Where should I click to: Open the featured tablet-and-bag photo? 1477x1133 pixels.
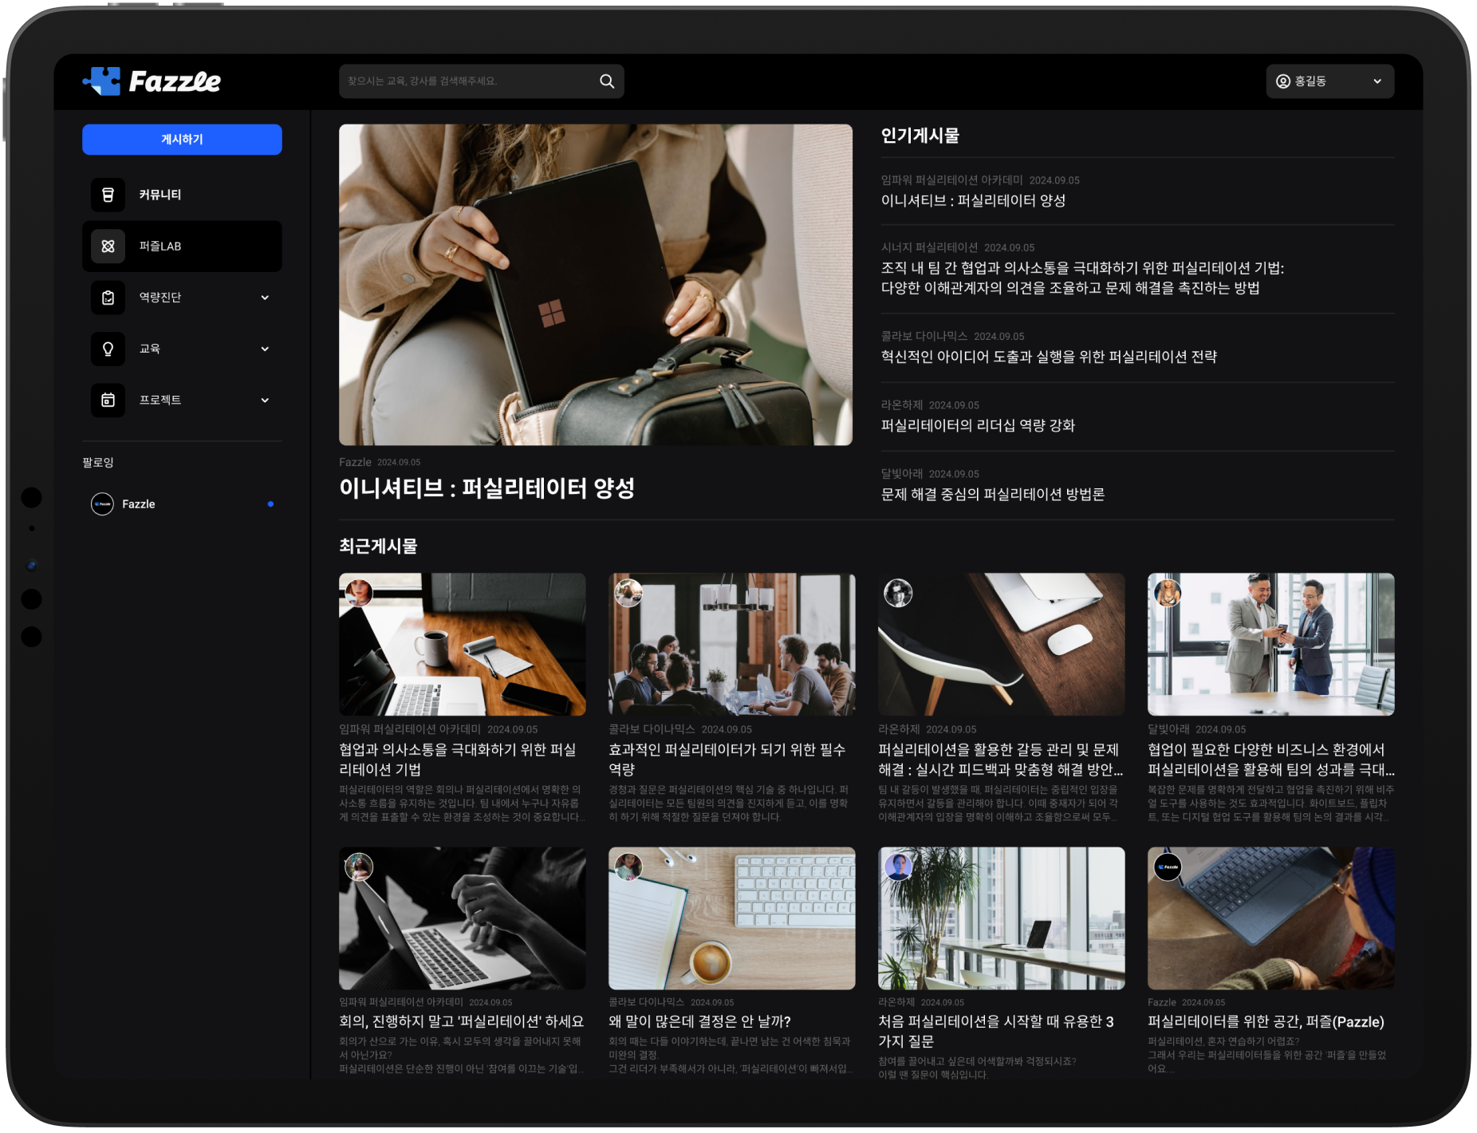click(596, 285)
